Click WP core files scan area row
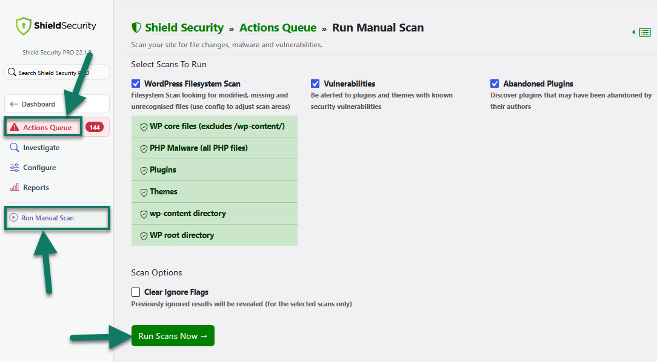This screenshot has height=362, width=657. point(214,127)
